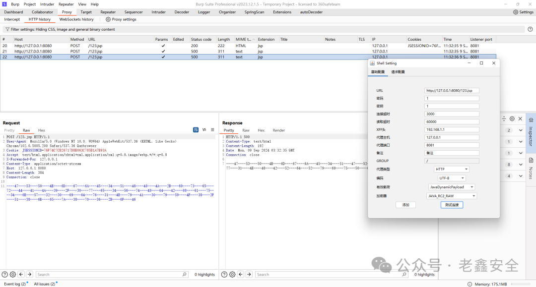Image resolution: width=536 pixels, height=287 pixels.
Task: Open the JavaDynamicPayload dropdown
Action: 451,187
